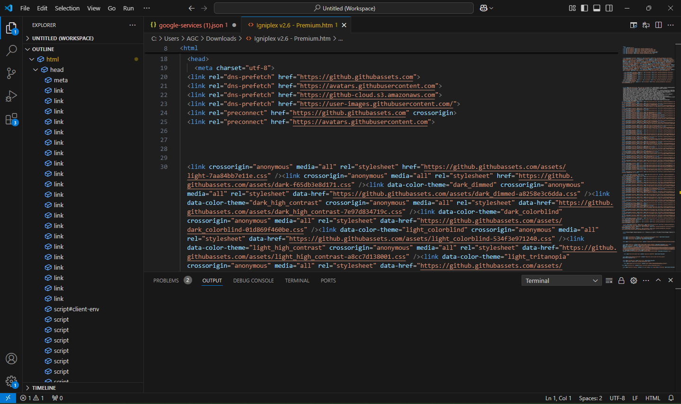This screenshot has height=404, width=681.
Task: Open the Copilot chat icon
Action: 484,8
